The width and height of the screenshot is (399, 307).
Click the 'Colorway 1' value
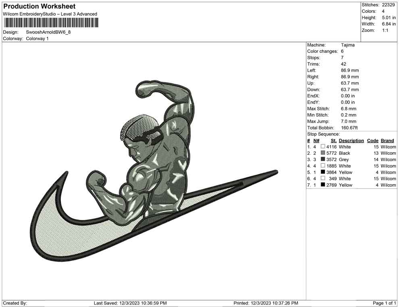click(x=37, y=39)
